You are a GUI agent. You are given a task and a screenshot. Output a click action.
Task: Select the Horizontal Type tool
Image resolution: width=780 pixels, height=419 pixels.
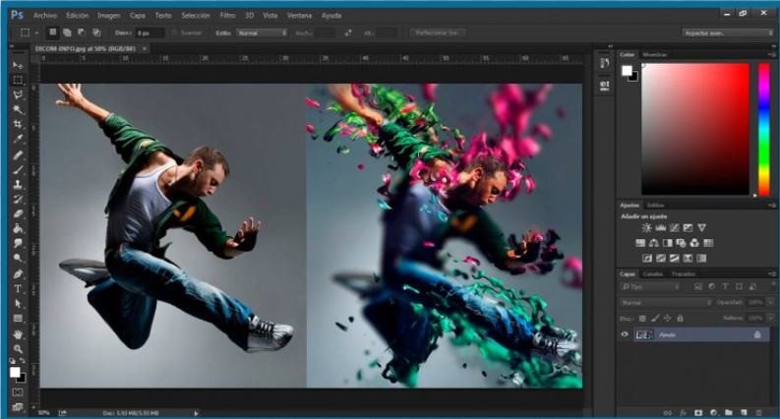coord(18,289)
